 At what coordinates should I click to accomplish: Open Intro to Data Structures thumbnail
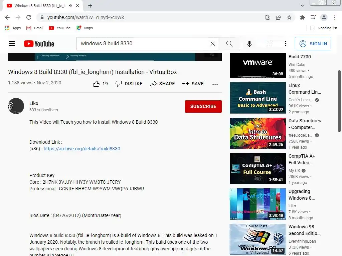258,133
